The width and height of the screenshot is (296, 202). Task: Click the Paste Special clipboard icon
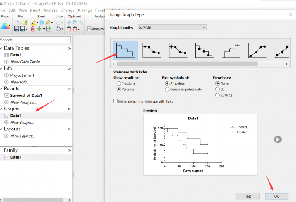(x=75, y=29)
